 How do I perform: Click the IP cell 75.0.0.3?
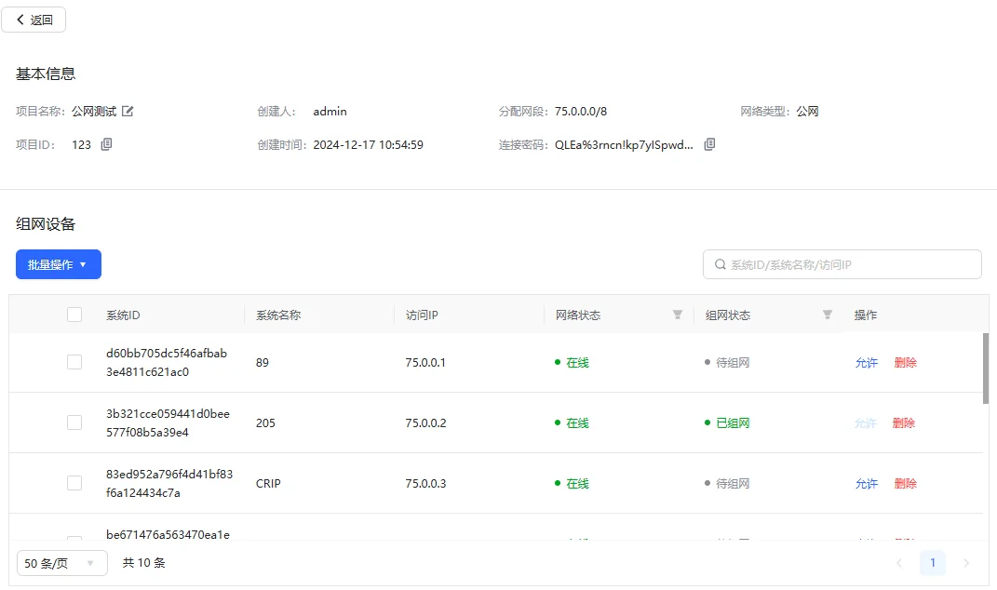426,483
